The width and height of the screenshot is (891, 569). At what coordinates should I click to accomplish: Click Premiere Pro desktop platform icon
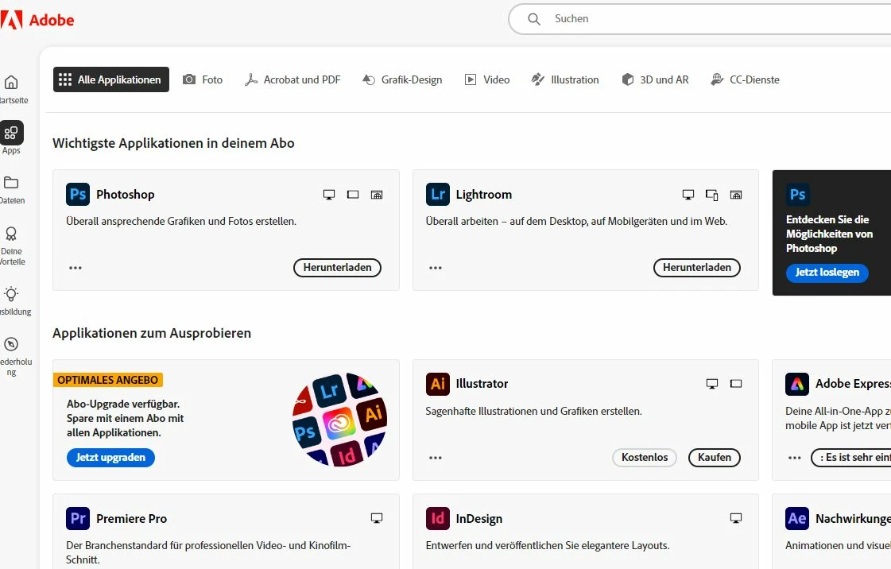click(x=377, y=518)
